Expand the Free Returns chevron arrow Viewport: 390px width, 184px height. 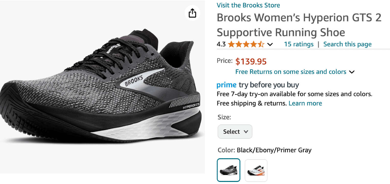pyautogui.click(x=352, y=72)
